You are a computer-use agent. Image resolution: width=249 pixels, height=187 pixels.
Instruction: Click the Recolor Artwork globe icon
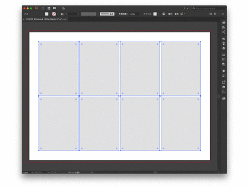164,14
